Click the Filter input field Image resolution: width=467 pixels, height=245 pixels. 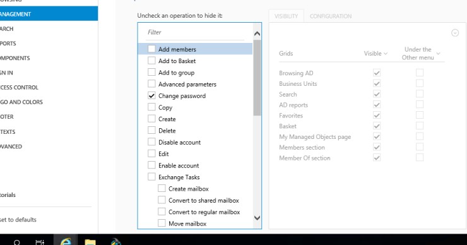(196, 32)
